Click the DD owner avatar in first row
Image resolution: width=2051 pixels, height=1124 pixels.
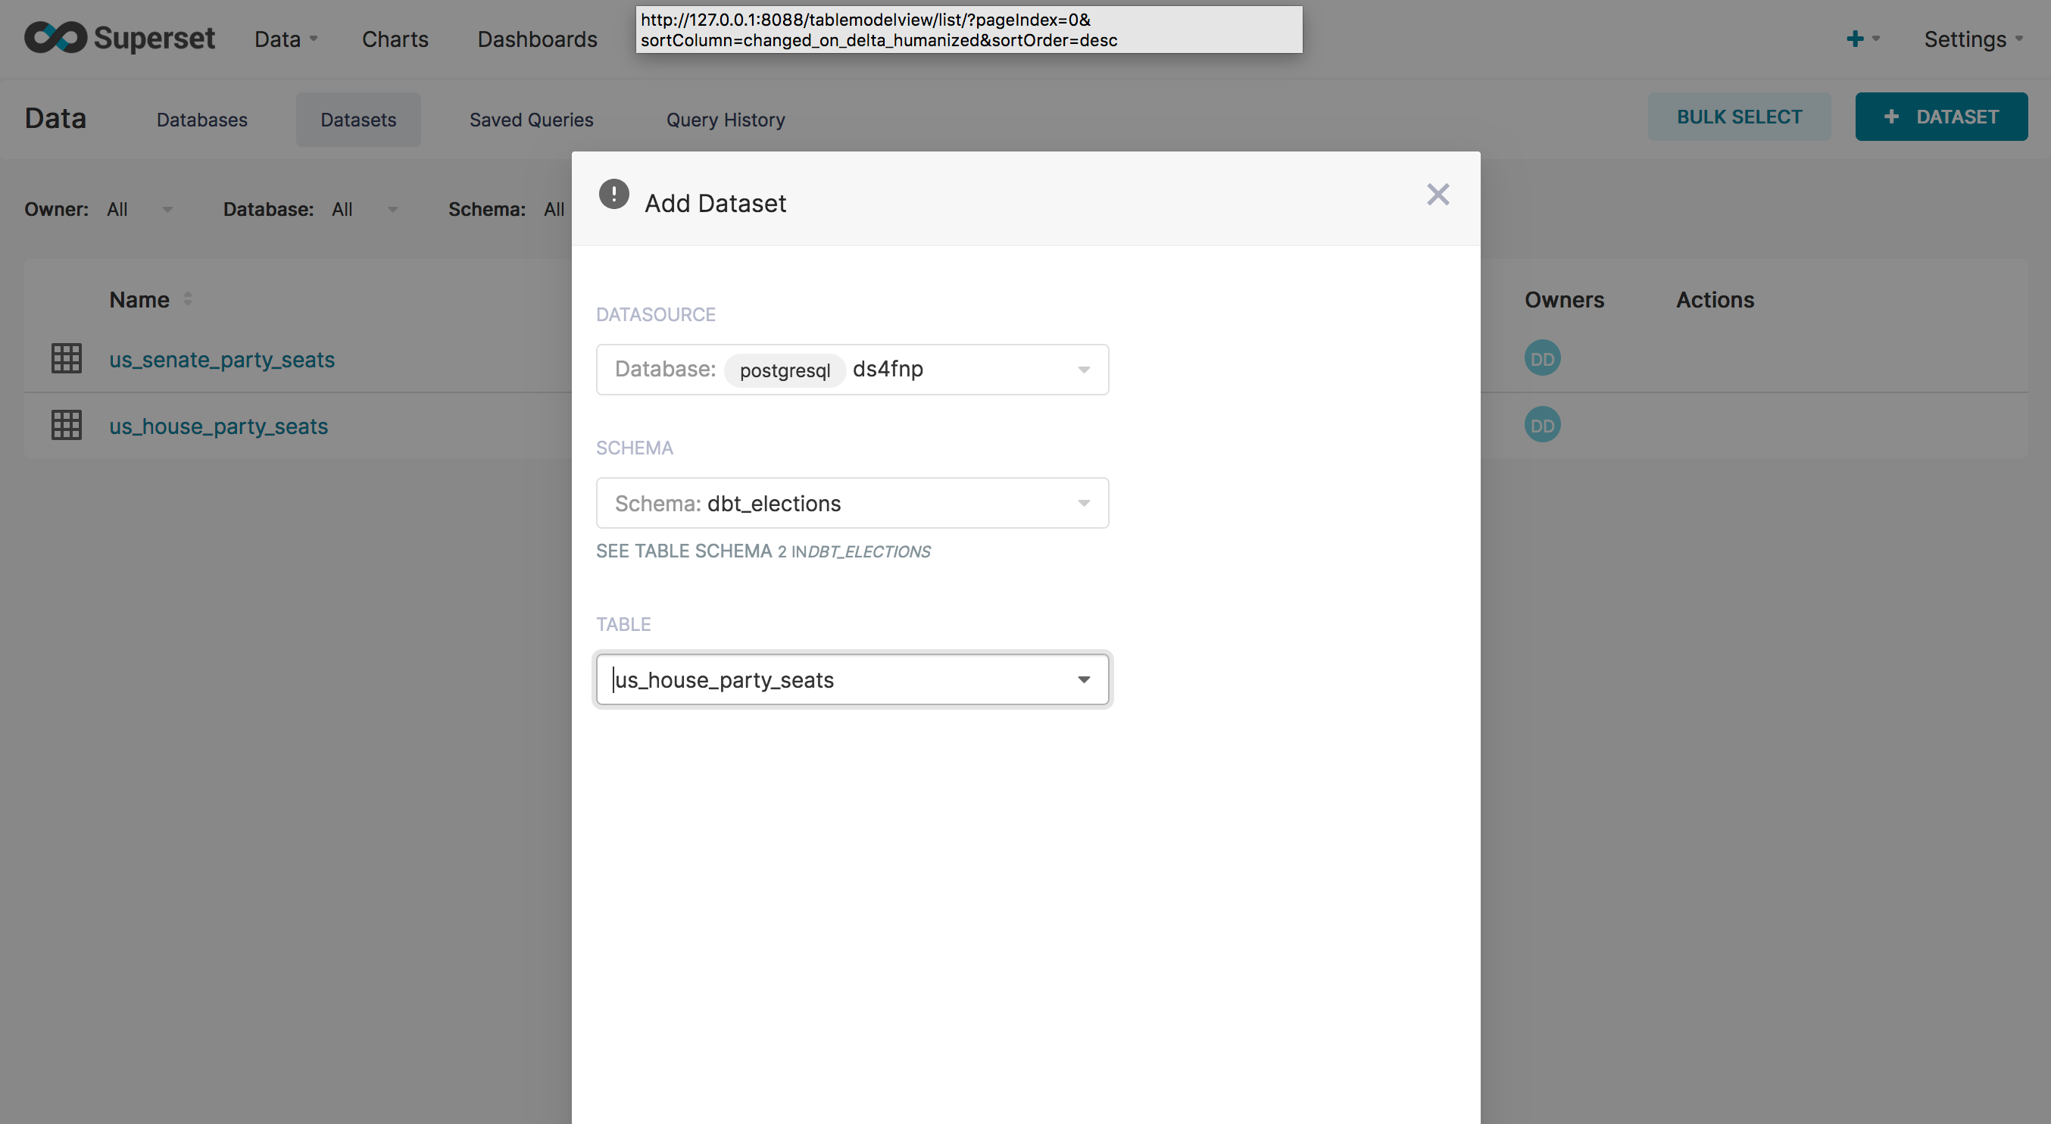pyautogui.click(x=1541, y=358)
